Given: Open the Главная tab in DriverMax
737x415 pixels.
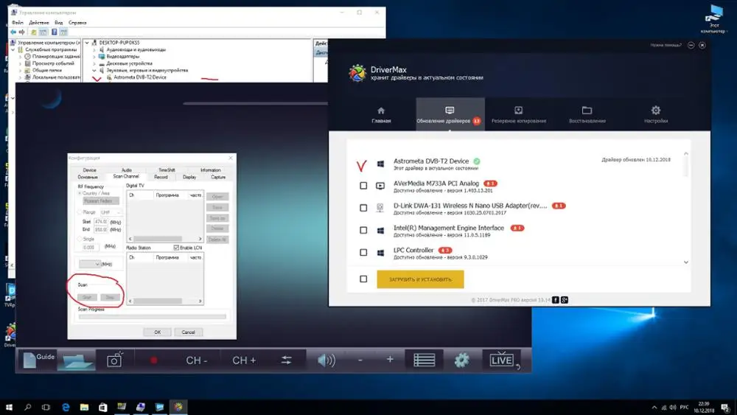Looking at the screenshot, I should point(381,115).
